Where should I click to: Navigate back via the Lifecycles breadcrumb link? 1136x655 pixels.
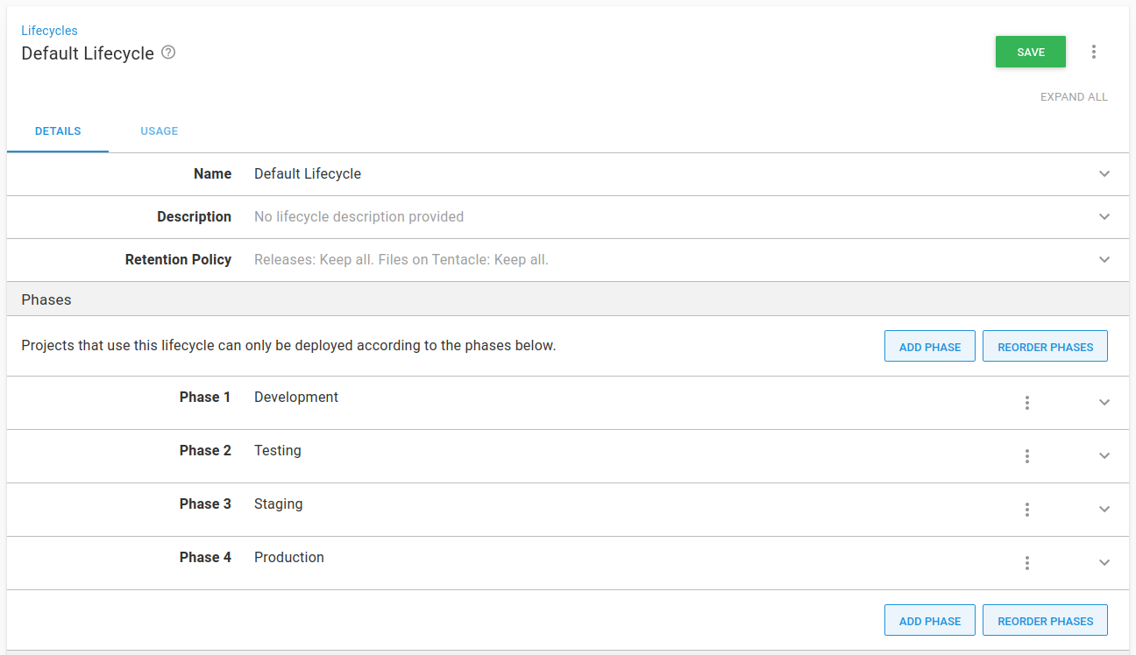pos(49,30)
